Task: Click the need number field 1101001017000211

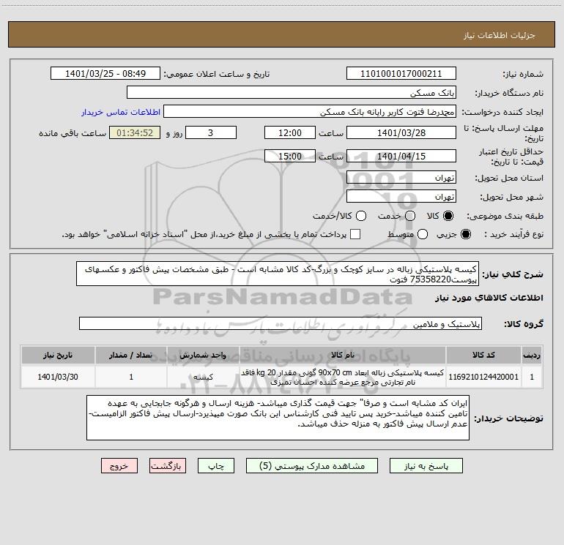Action: 401,74
